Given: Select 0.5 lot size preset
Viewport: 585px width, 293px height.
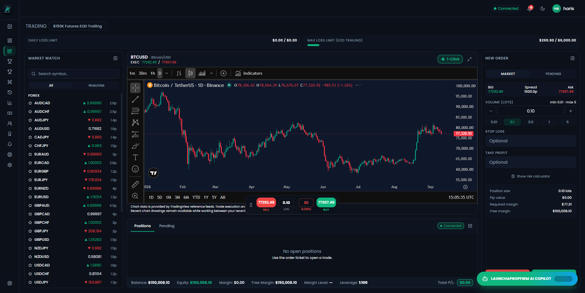Looking at the screenshot, I should [x=531, y=122].
